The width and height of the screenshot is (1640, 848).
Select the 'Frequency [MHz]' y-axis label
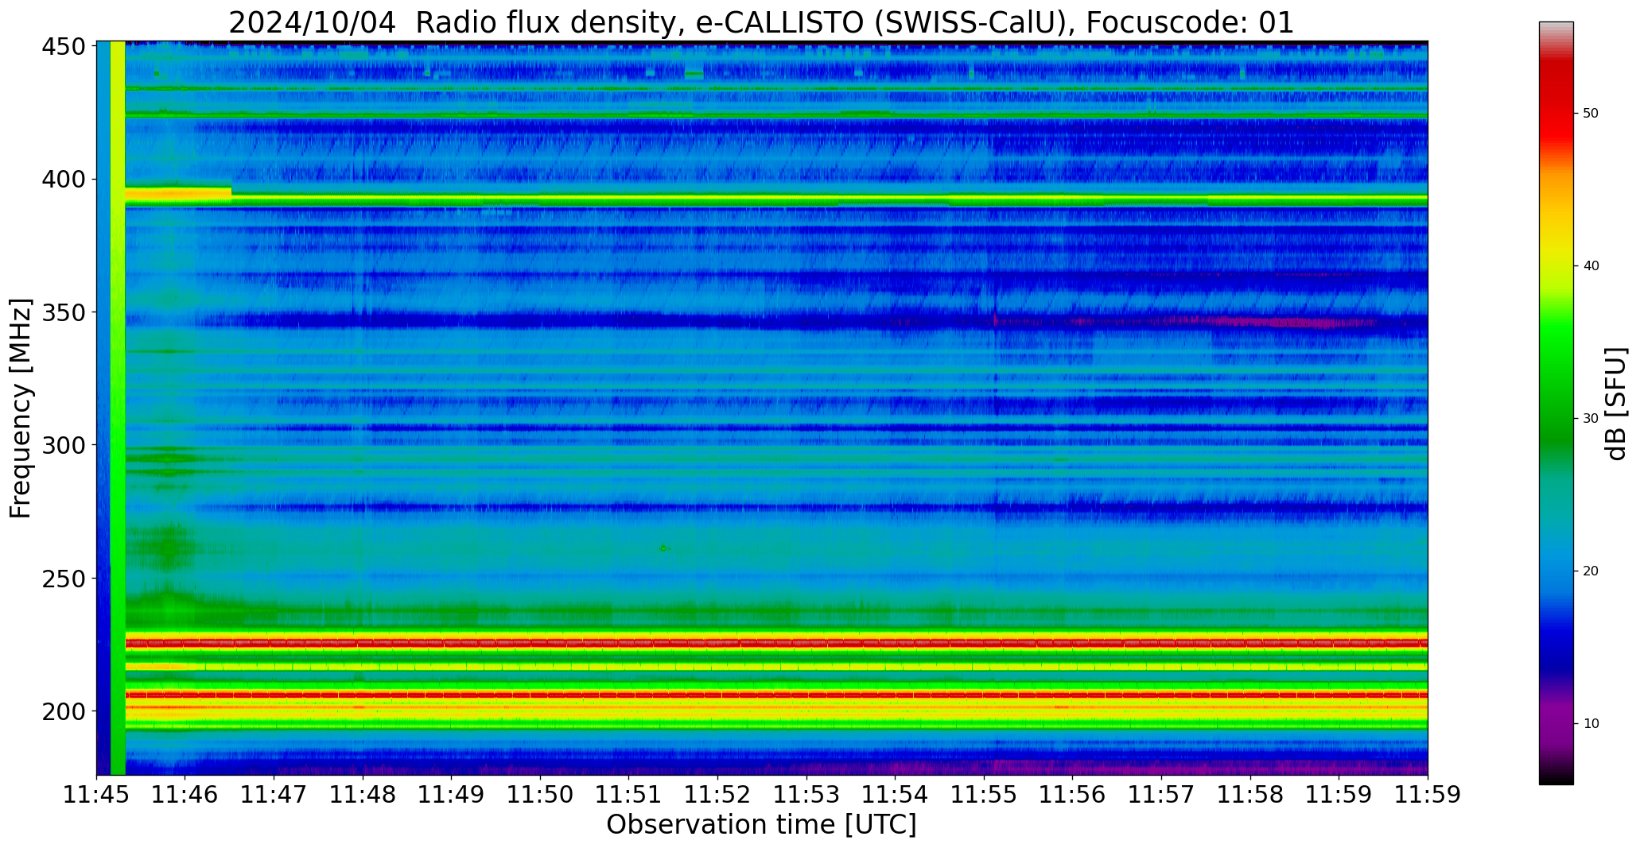(x=21, y=408)
